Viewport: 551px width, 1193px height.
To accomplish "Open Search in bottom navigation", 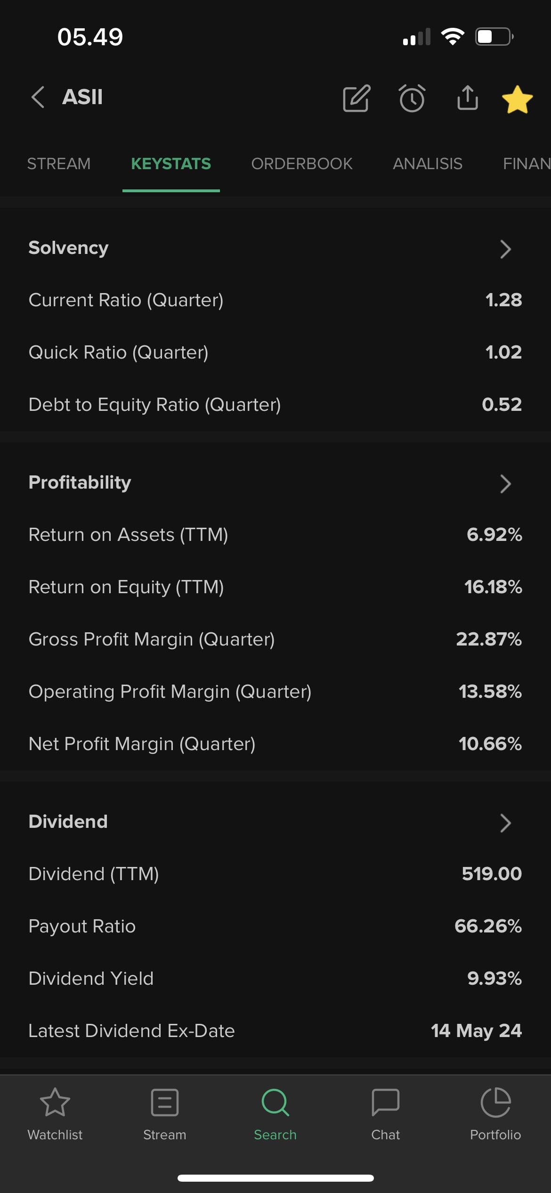I will 275,1114.
